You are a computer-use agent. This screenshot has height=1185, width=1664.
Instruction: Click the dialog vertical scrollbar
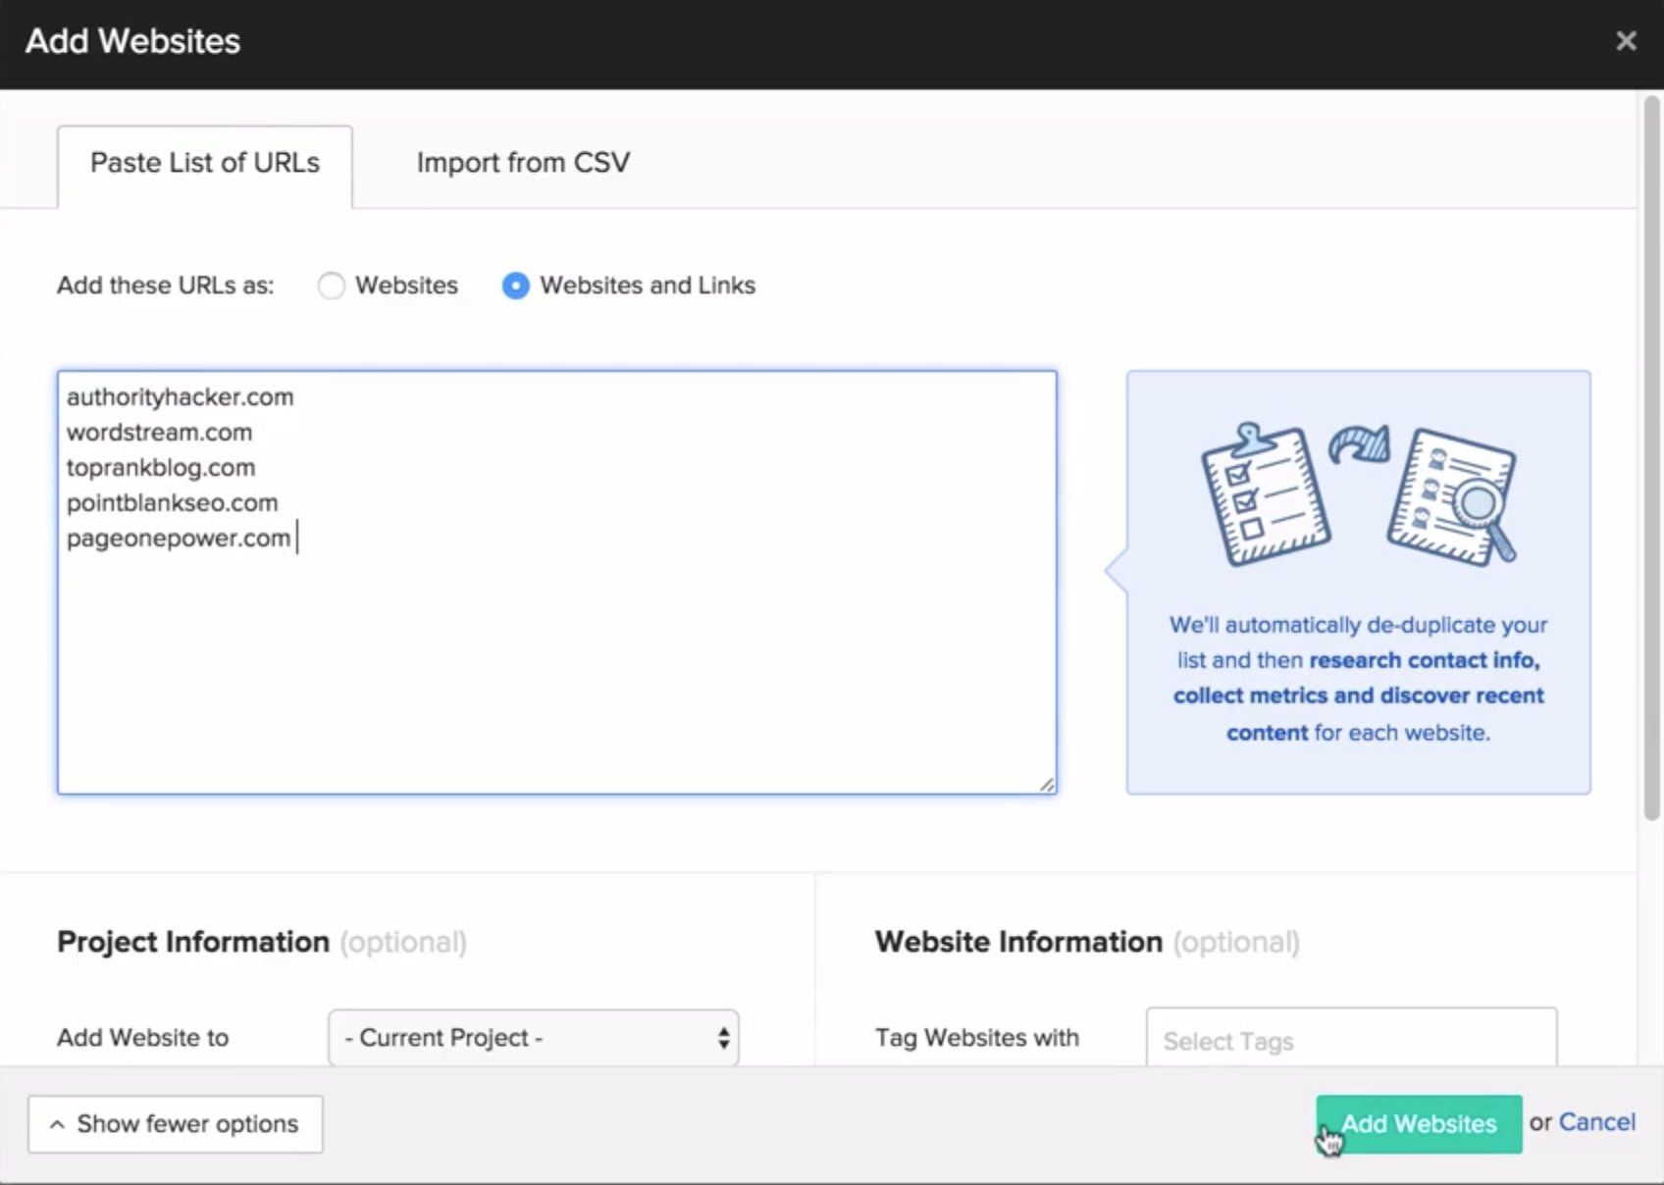[x=1652, y=457]
